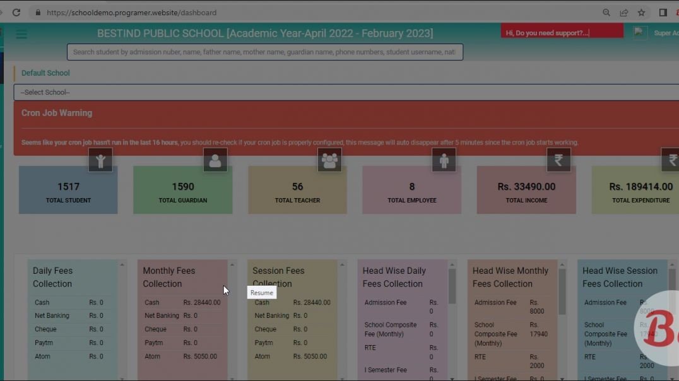Click the employee icon on Total Employee card
The image size is (679, 381).
click(x=444, y=160)
